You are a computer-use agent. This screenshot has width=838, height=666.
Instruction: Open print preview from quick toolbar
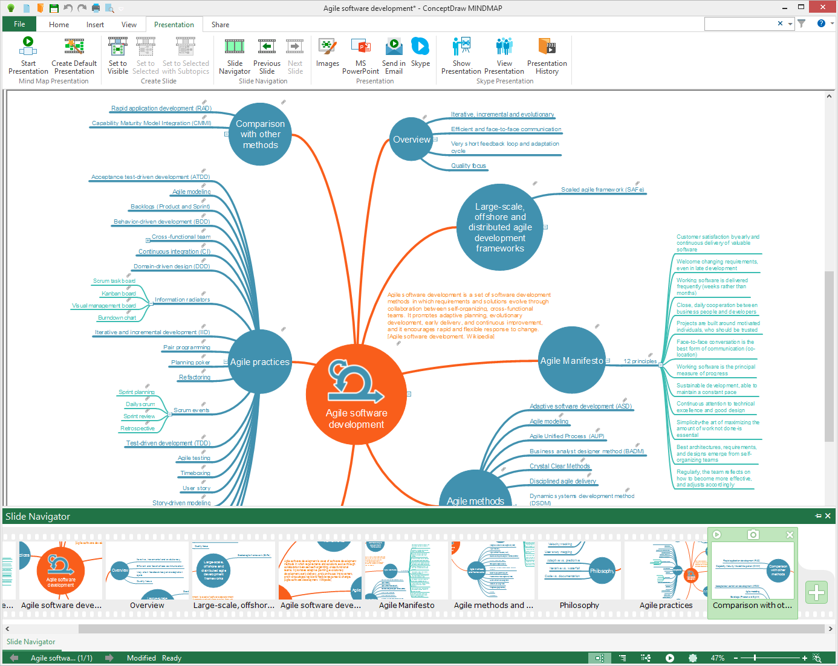[x=109, y=8]
